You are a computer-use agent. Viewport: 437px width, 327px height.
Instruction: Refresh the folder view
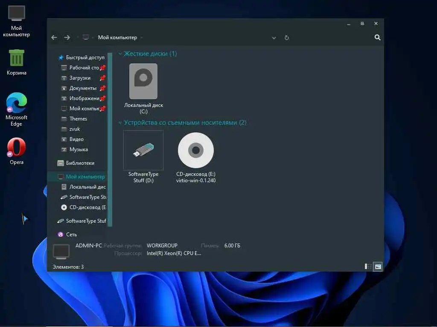[x=287, y=37]
